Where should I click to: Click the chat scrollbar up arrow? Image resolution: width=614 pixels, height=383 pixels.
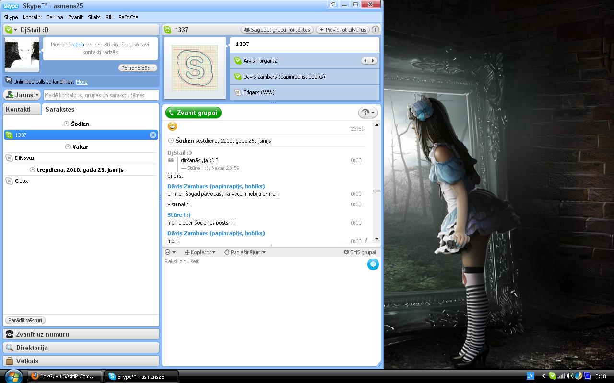[x=377, y=125]
